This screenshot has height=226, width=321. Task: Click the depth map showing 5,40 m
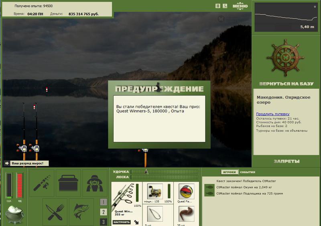286,17
